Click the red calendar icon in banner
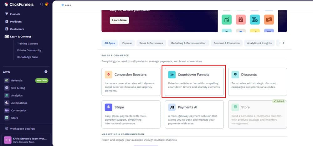The height and width of the screenshot is (146, 313). 241,19
